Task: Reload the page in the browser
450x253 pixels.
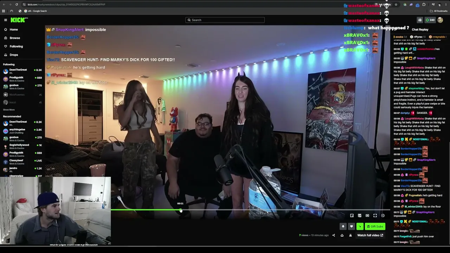Action: (17, 5)
